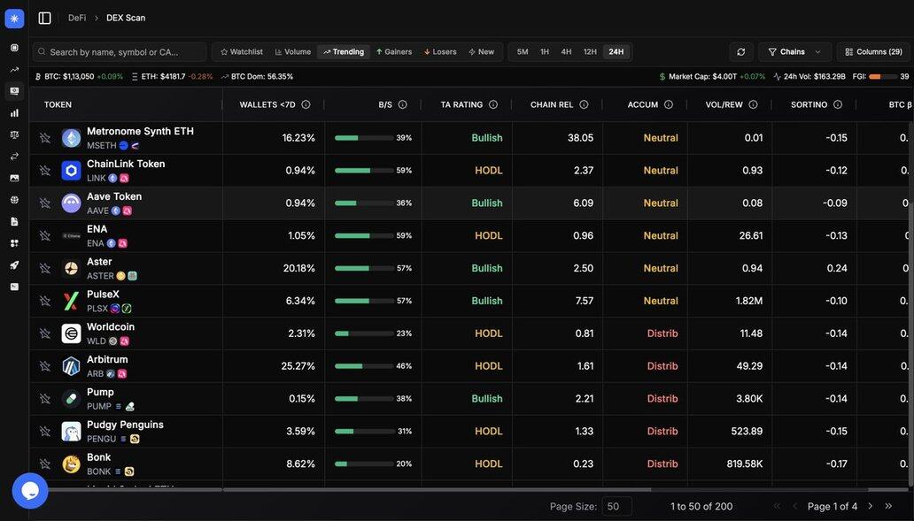Show info for VOL/REW column

coord(753,104)
